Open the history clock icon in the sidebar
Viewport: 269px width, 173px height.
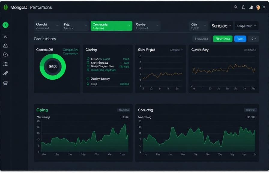point(5,54)
